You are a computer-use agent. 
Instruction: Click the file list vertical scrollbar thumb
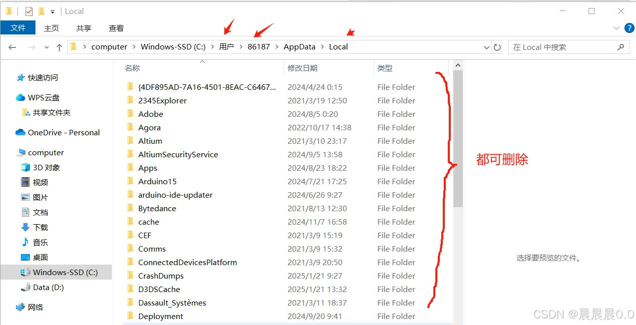458,139
